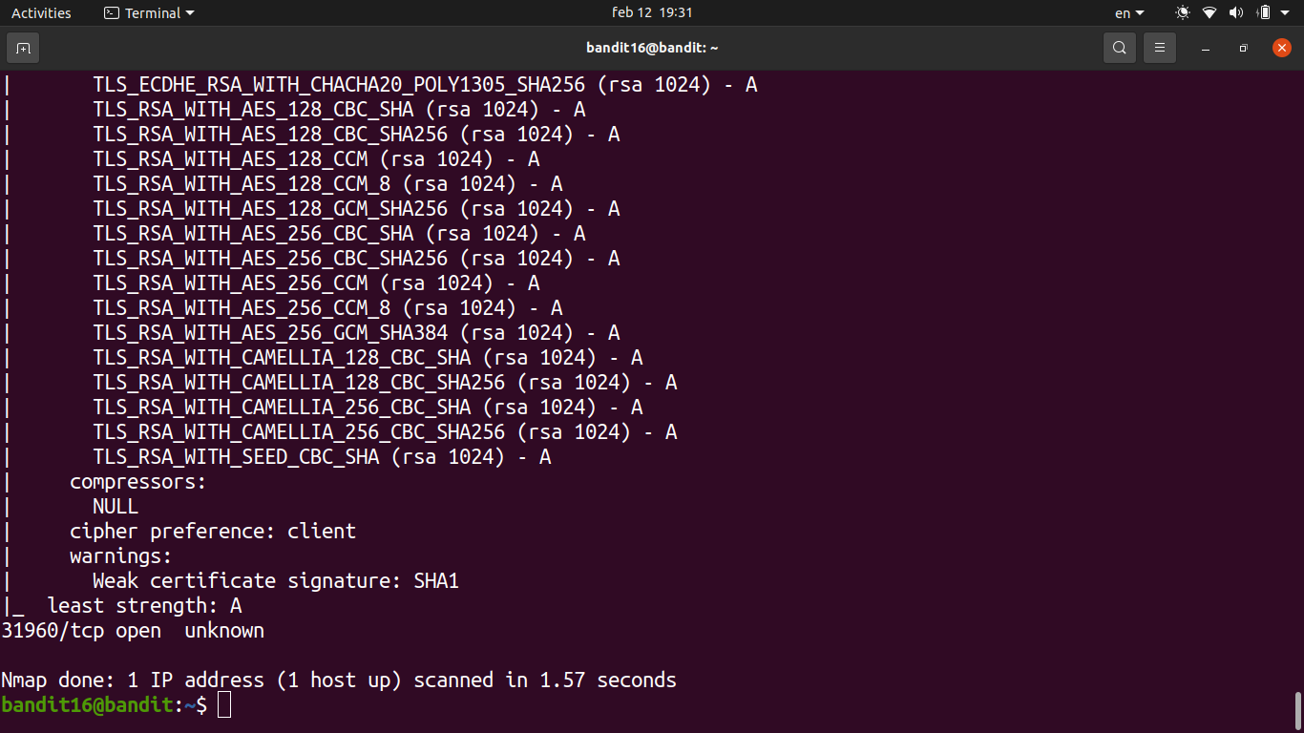Click the Night Light indicator icon
The width and height of the screenshot is (1304, 733).
1183,13
